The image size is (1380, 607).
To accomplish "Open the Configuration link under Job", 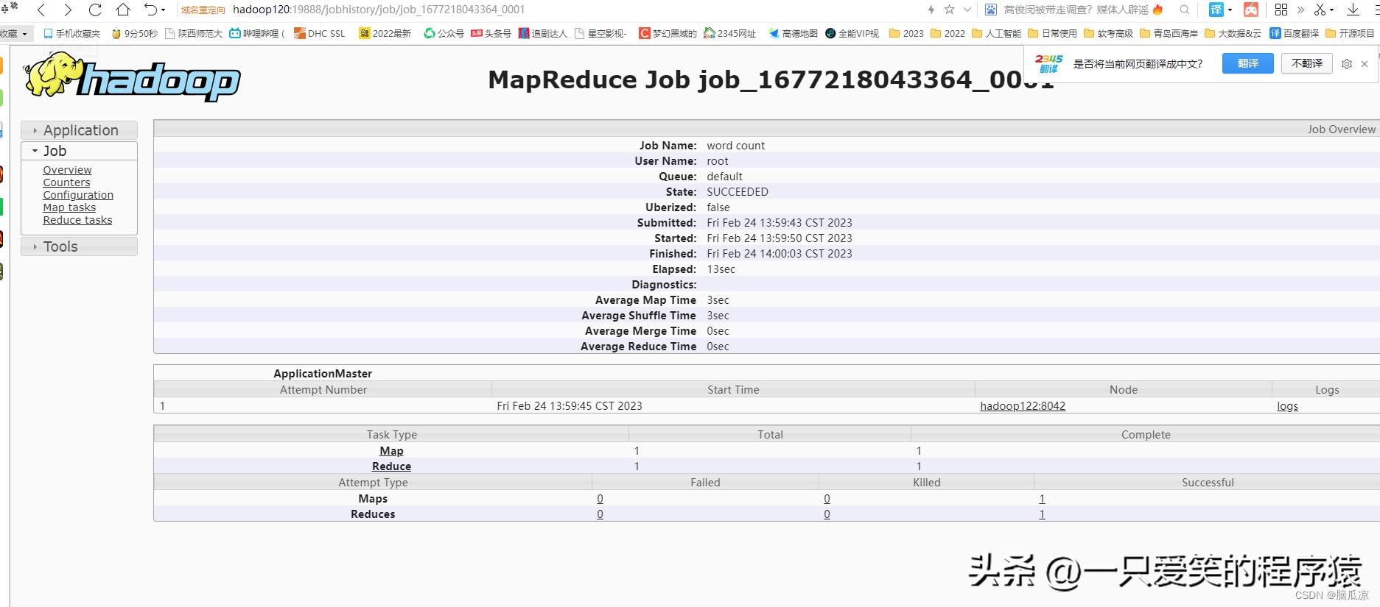I will [78, 195].
